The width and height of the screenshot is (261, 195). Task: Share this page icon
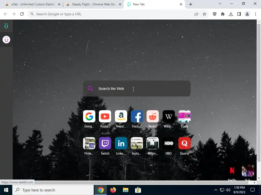tap(196, 14)
